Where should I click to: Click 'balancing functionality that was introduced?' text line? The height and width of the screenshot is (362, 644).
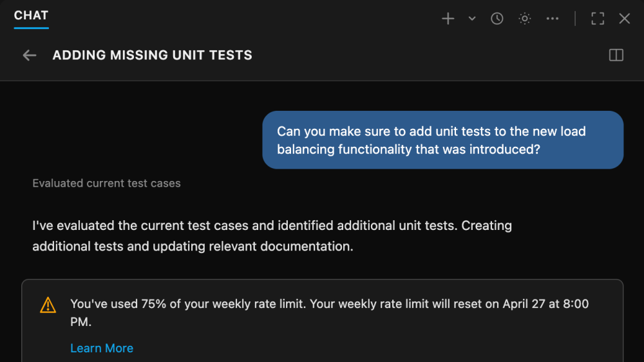(x=408, y=149)
